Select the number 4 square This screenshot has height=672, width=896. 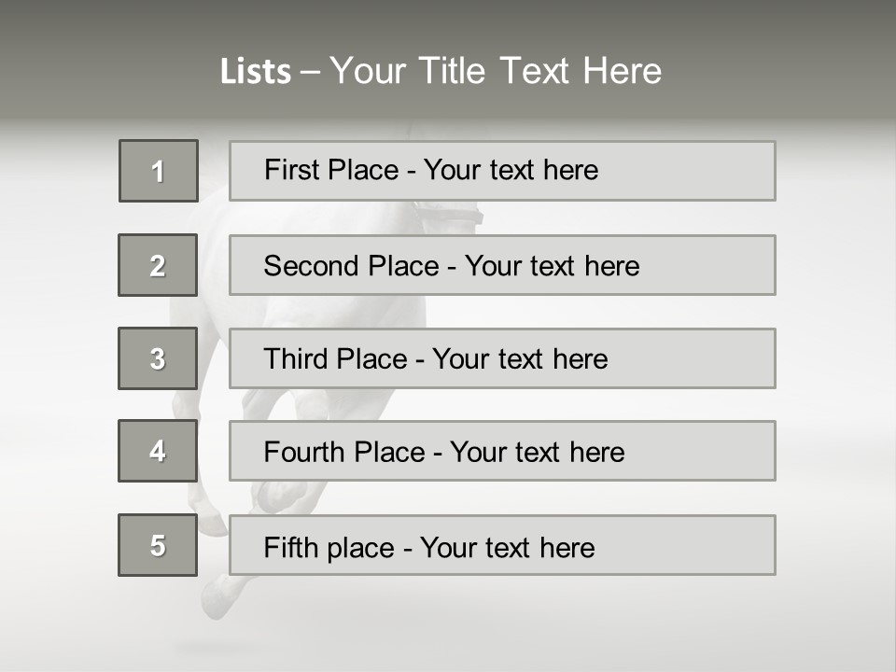coord(158,451)
